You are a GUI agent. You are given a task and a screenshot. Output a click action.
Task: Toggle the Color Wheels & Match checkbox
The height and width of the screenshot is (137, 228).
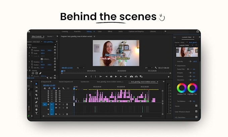(196, 111)
